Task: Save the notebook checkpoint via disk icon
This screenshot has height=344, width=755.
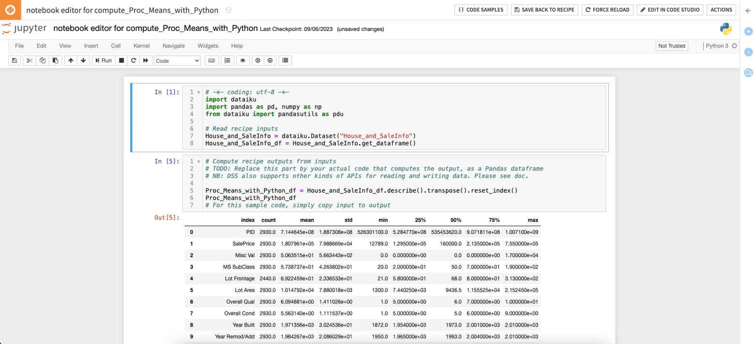Action: (14, 60)
